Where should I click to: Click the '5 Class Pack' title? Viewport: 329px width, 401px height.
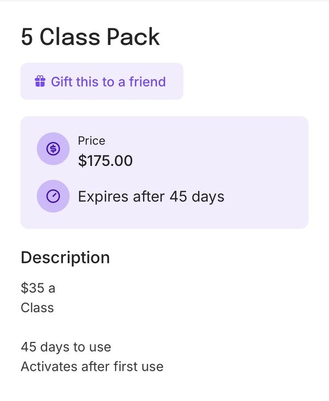90,37
